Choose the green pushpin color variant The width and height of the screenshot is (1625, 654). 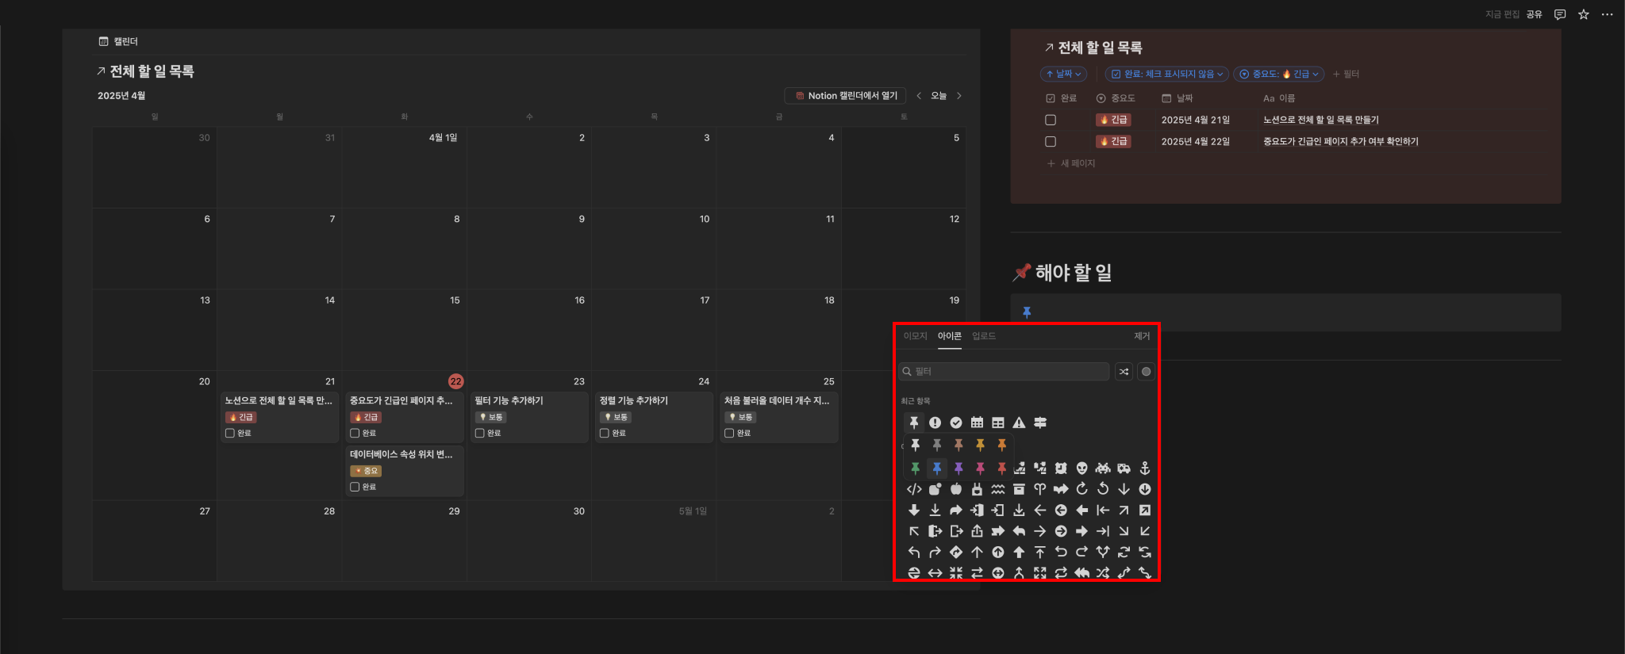pyautogui.click(x=915, y=469)
